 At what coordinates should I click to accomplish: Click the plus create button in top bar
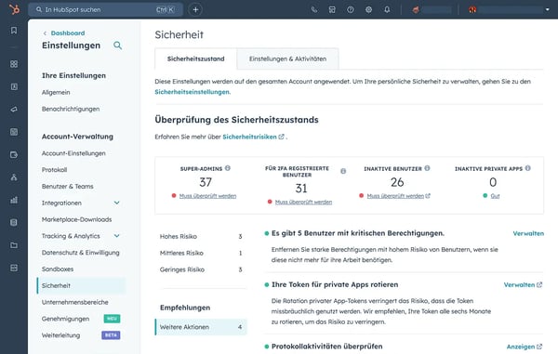click(195, 9)
